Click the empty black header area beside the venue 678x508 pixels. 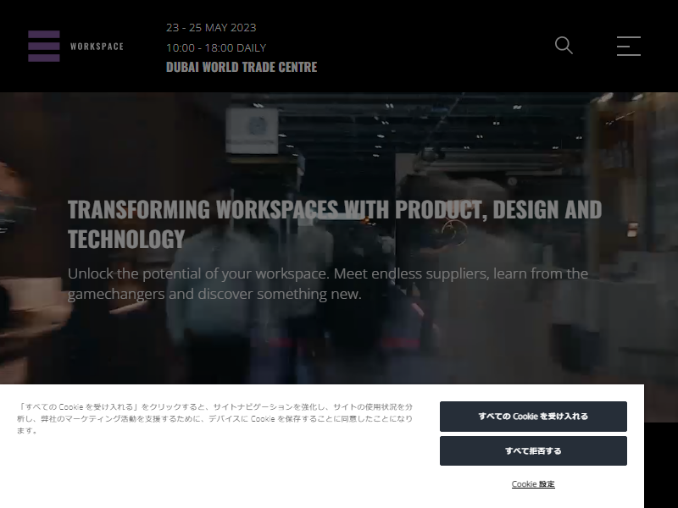tap(432, 46)
